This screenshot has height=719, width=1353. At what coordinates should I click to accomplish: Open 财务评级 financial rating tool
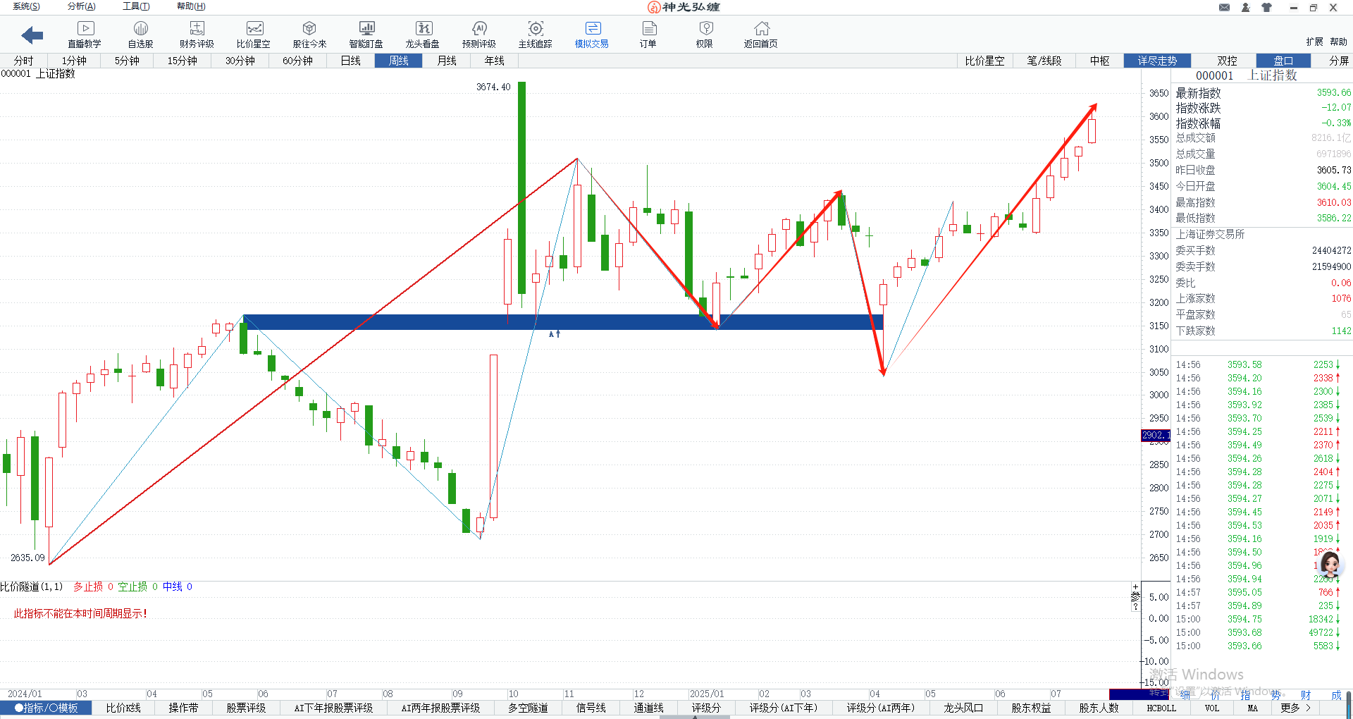tap(197, 35)
